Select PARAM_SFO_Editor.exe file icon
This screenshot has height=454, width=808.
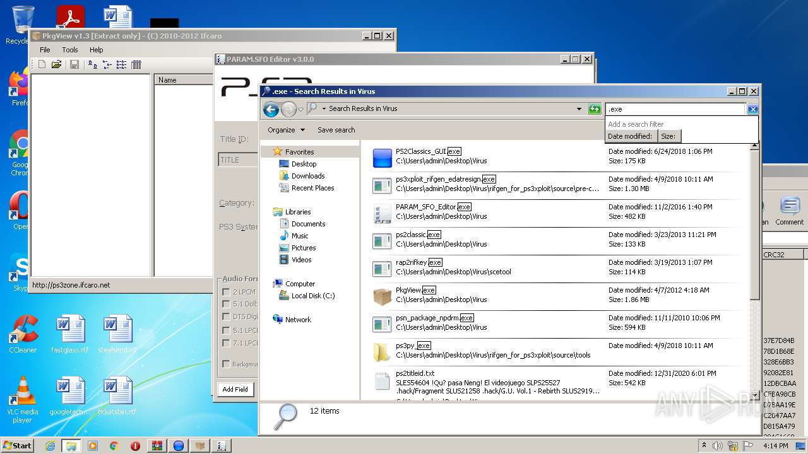click(x=383, y=213)
